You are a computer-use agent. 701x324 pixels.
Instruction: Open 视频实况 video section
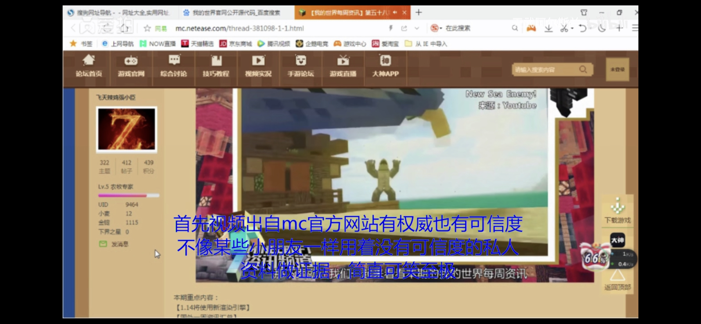[x=258, y=67]
